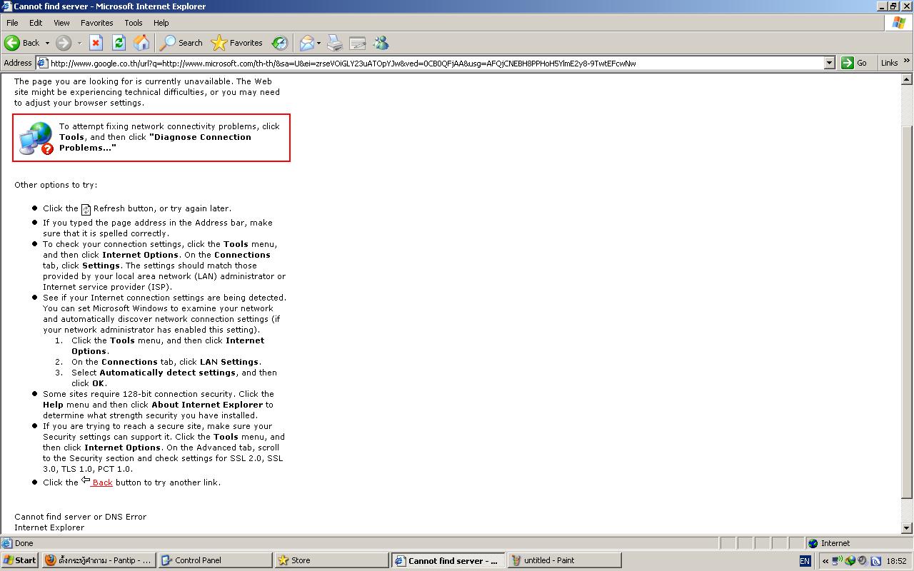The height and width of the screenshot is (571, 914).
Task: Click the Print toolbar icon
Action: 335,43
